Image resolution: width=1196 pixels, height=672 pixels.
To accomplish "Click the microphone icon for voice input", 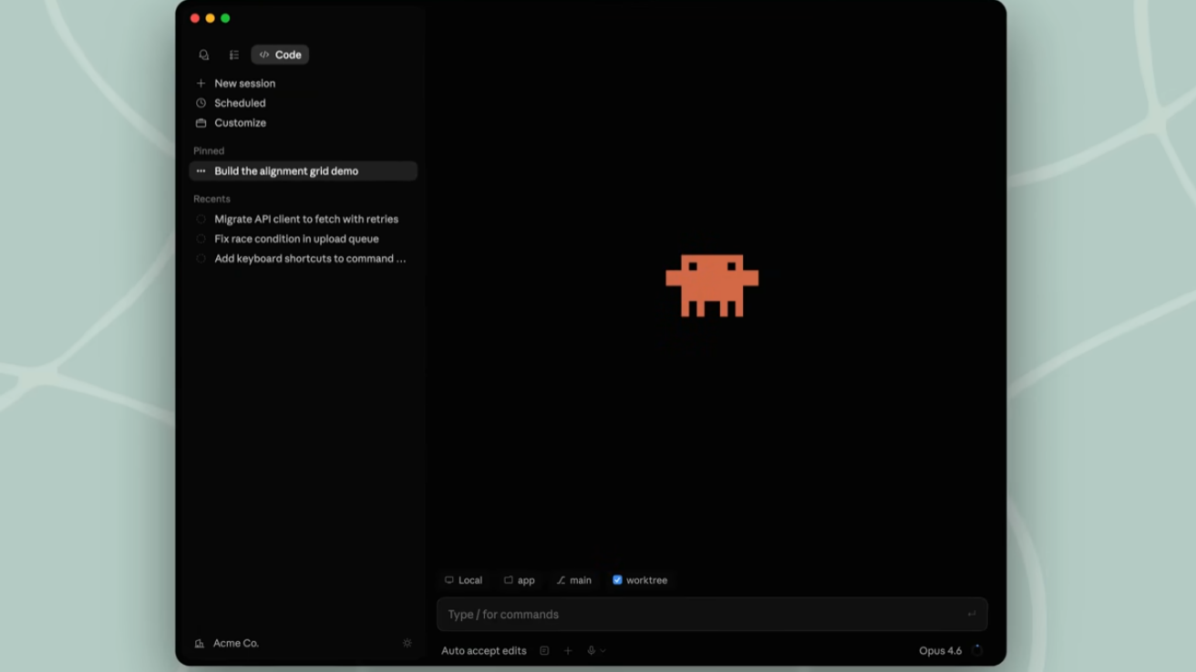I will coord(592,651).
